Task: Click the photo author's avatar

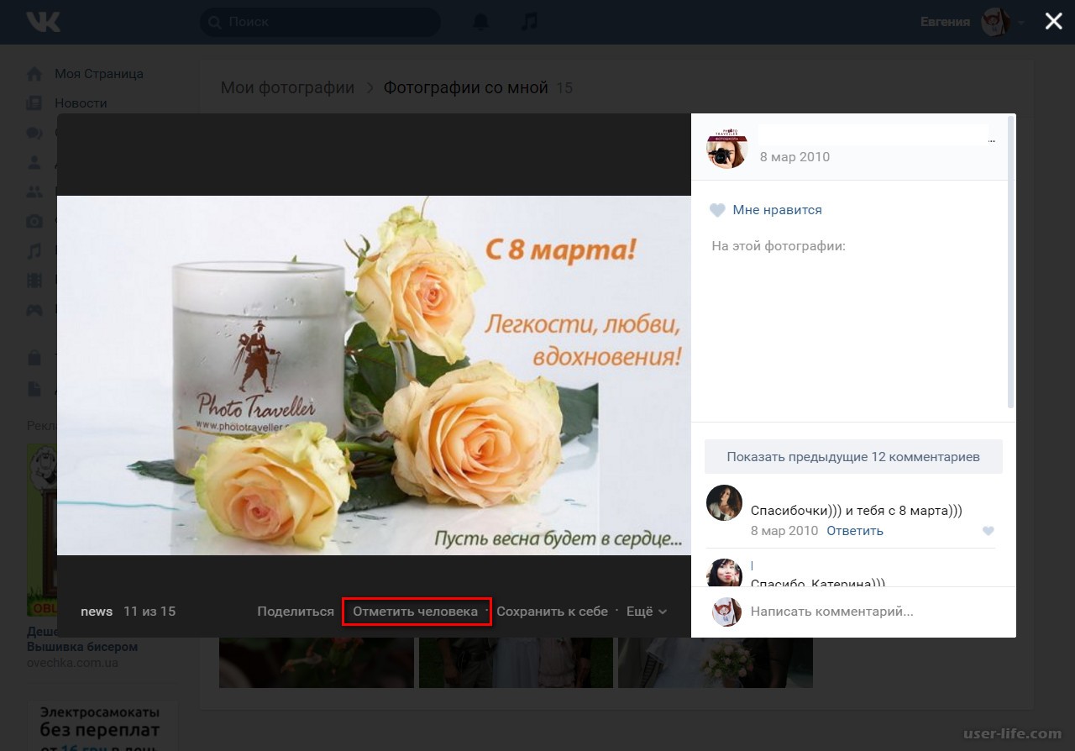Action: [x=726, y=148]
